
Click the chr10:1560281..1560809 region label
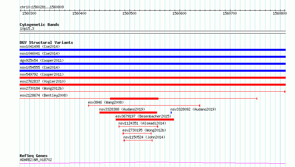tap(42, 7)
